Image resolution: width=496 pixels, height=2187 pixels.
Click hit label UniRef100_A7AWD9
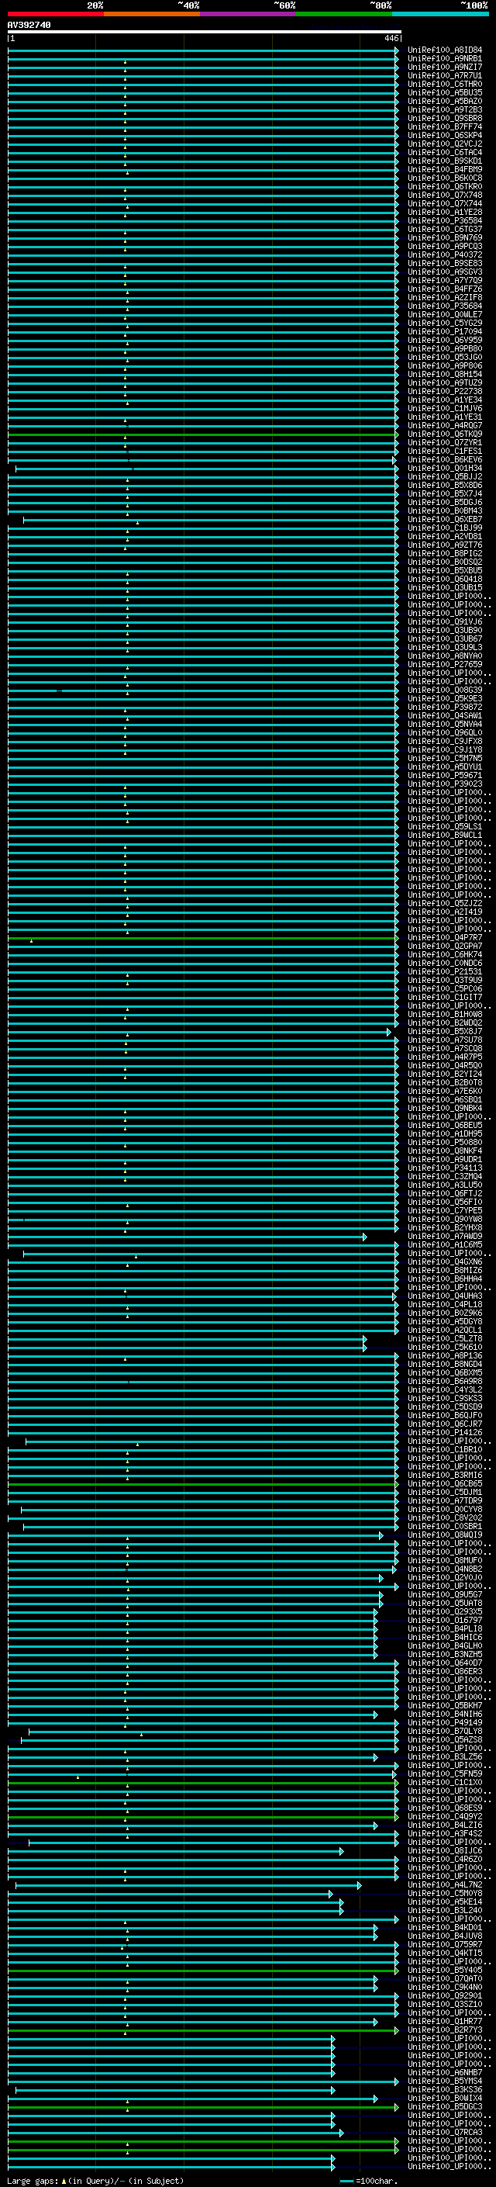(444, 1237)
